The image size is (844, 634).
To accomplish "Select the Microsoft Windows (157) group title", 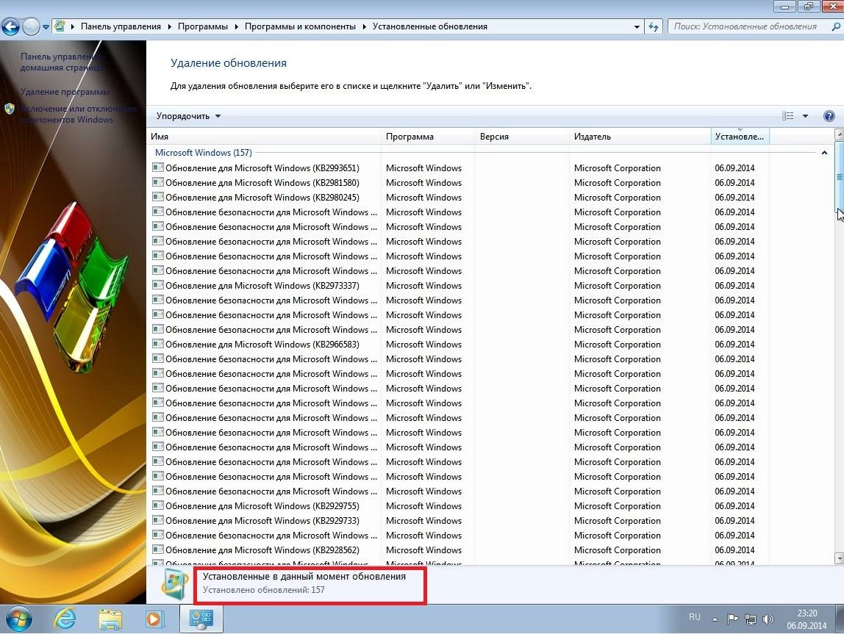I will coord(204,153).
